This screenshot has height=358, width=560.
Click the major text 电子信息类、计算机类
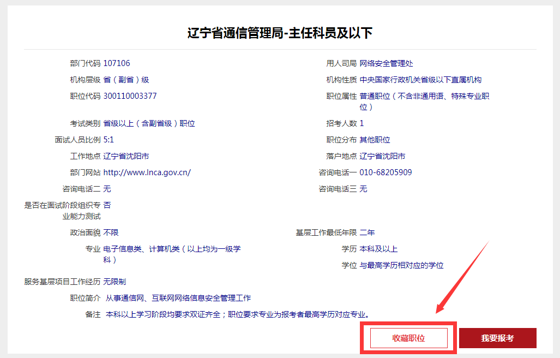click(x=141, y=249)
